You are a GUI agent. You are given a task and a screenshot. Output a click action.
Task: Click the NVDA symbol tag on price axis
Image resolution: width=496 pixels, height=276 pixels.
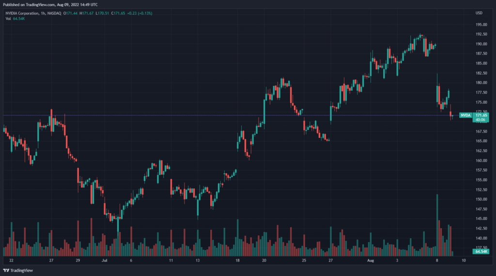pyautogui.click(x=465, y=115)
